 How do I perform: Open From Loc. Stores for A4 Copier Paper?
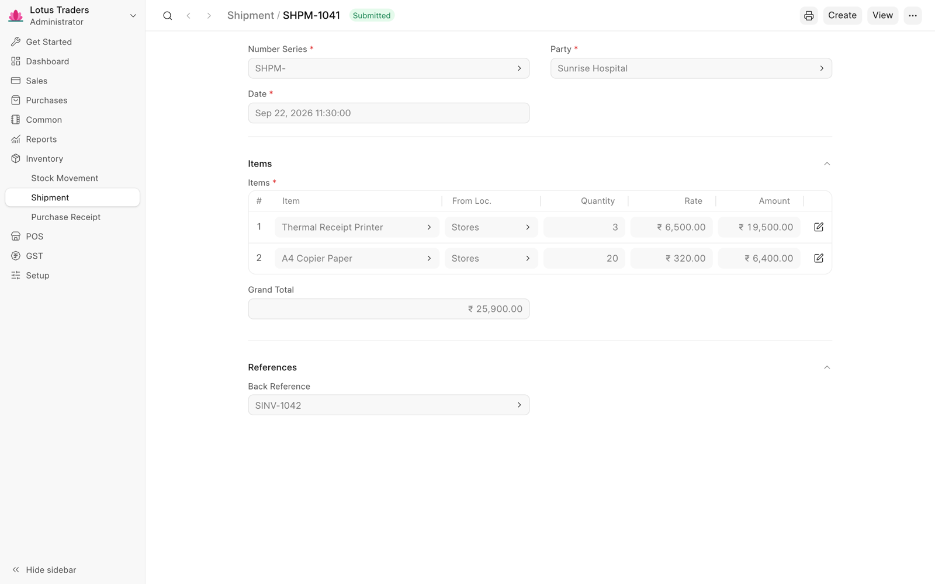click(x=491, y=258)
